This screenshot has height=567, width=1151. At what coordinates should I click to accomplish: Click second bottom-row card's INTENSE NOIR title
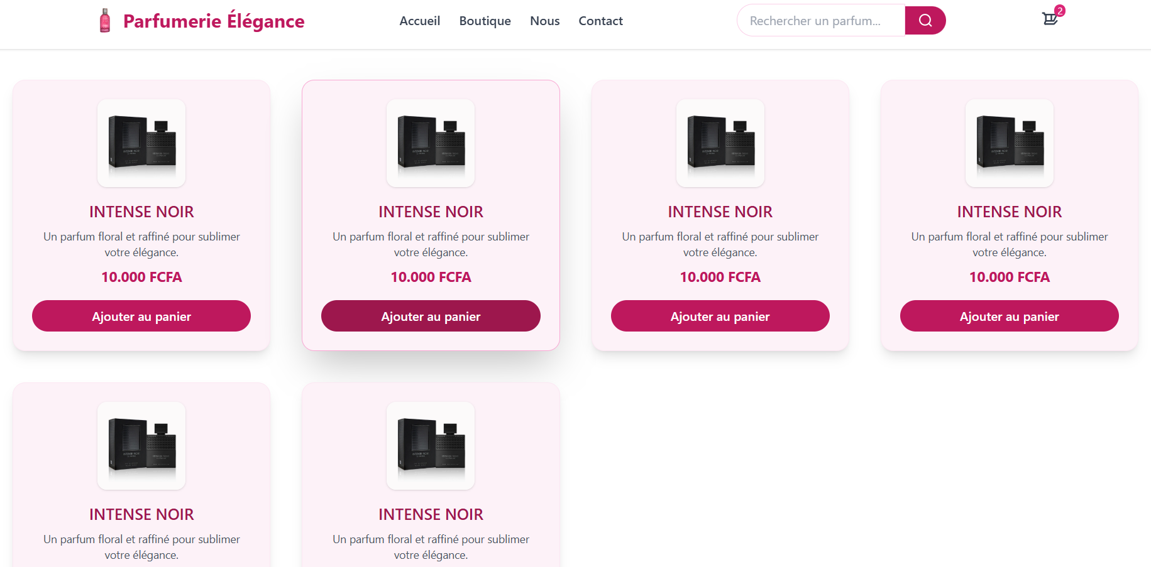pyautogui.click(x=431, y=514)
